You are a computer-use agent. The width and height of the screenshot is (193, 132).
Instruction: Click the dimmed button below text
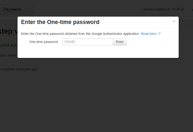[8, 56]
